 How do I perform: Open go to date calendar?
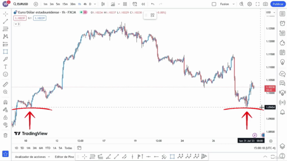(x=79, y=148)
